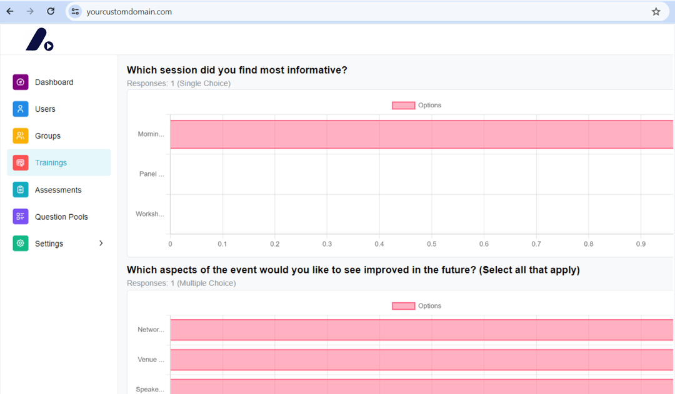
Task: Click the yellow Groups sidebar icon
Action: click(21, 135)
